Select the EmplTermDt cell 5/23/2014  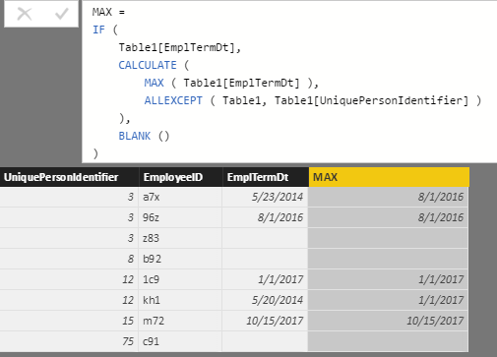click(265, 197)
